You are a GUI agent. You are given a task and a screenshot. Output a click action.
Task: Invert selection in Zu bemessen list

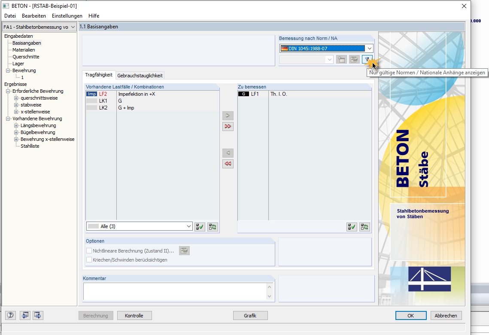364,227
